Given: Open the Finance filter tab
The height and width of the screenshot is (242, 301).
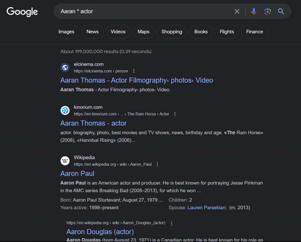Looking at the screenshot, I should click(255, 32).
